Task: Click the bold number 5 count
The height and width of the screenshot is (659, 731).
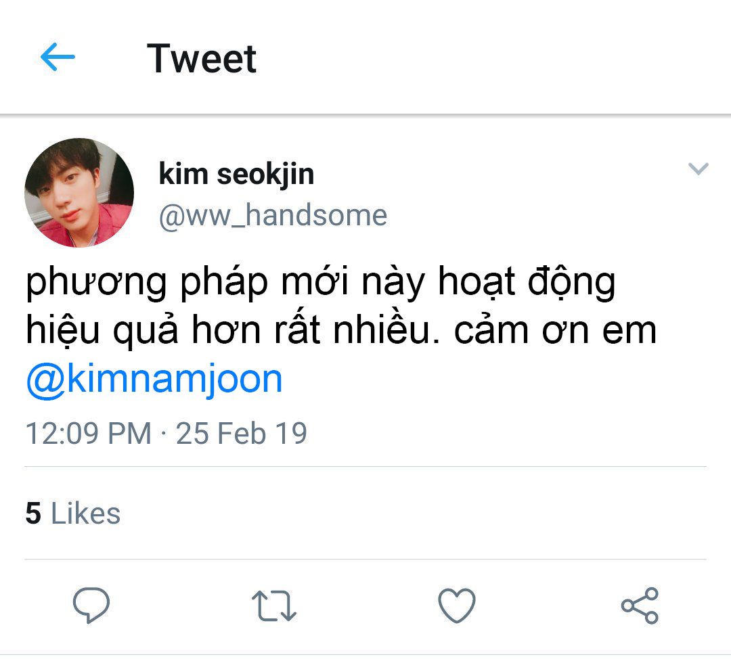Action: coord(34,513)
